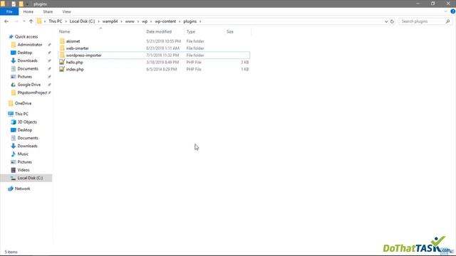
Task: Open Pictures under This PC
Action: pos(24,162)
